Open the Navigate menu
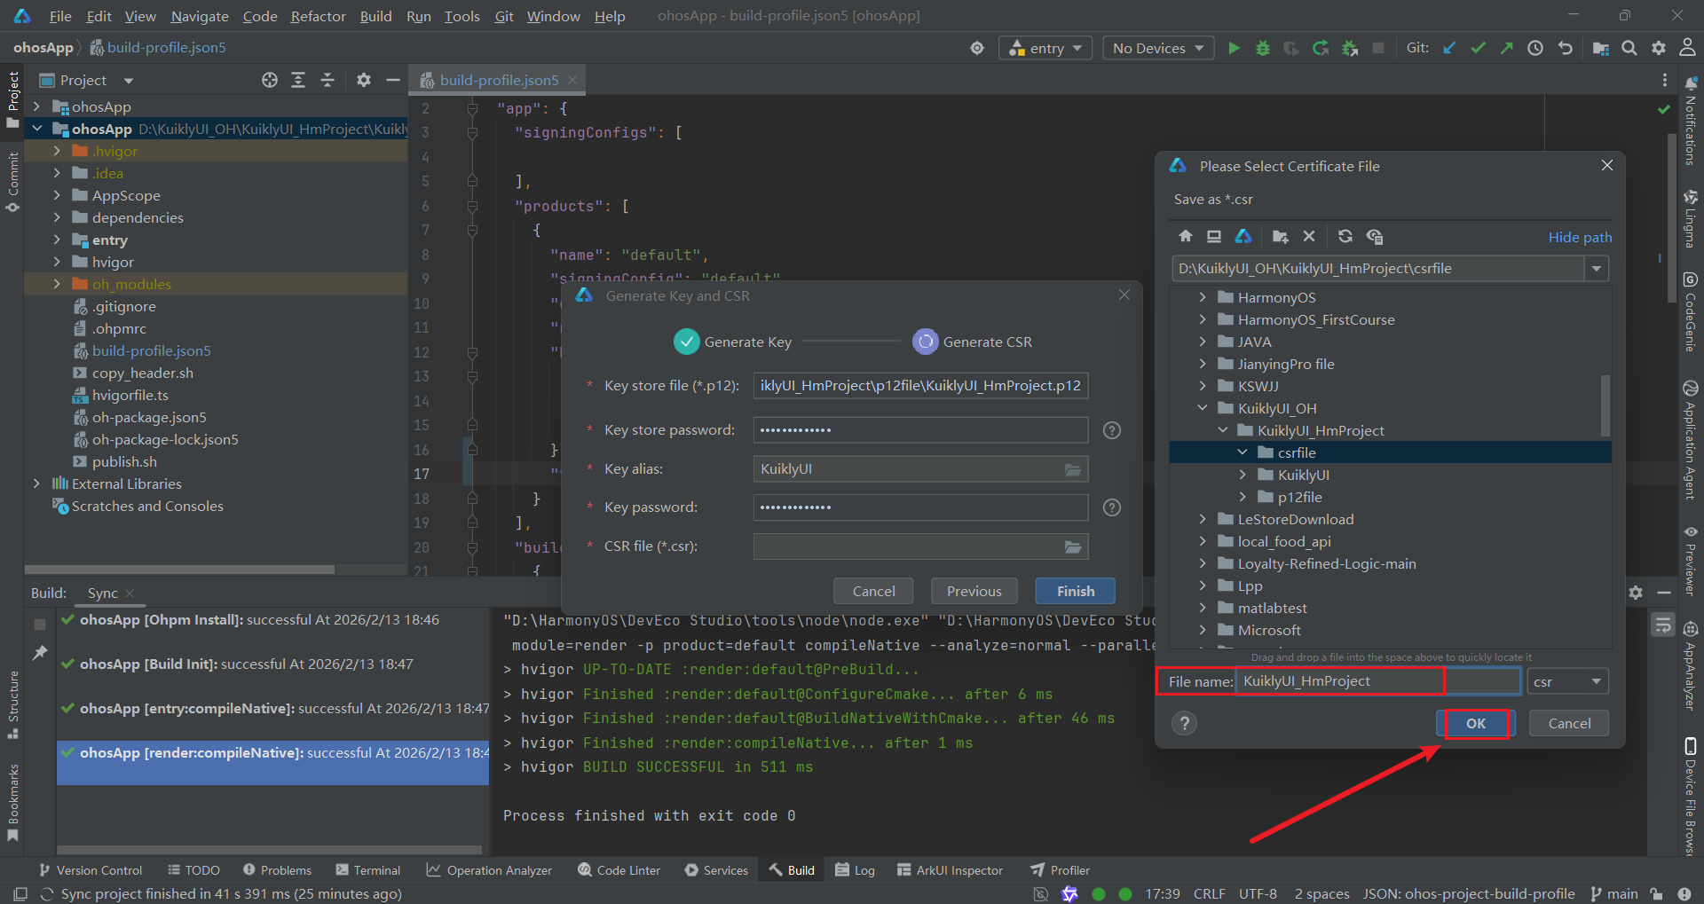 199,16
